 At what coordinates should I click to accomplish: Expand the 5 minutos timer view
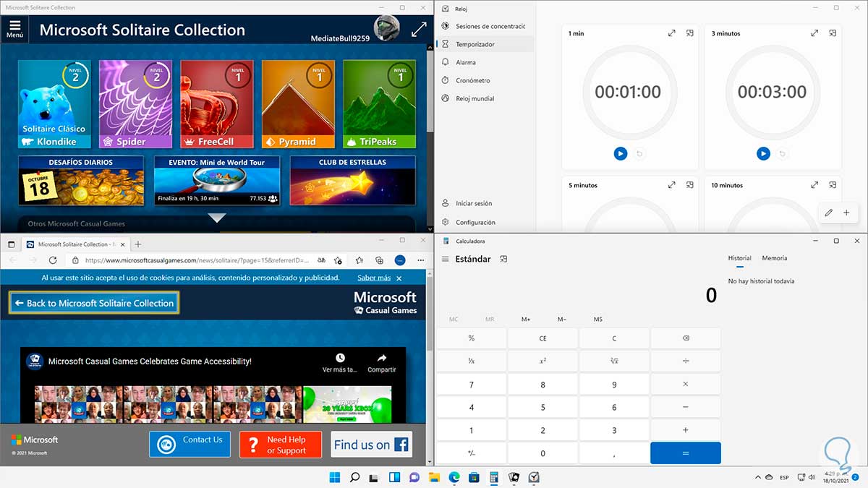tap(672, 185)
